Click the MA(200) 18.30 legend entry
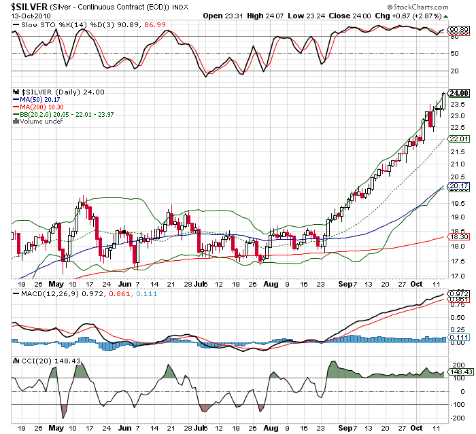Viewport: 476px width, 434px height. (41, 107)
